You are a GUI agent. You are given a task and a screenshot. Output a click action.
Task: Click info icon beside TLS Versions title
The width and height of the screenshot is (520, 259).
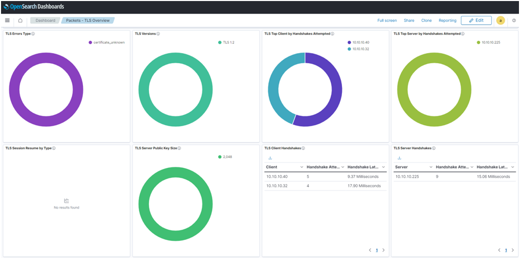158,33
